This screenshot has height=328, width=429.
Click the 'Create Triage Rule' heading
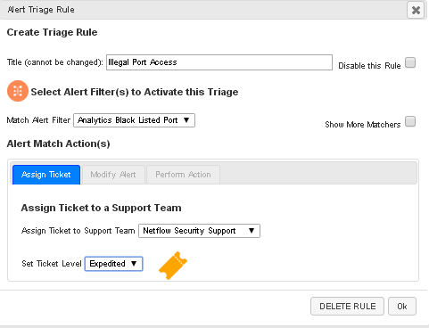point(52,32)
